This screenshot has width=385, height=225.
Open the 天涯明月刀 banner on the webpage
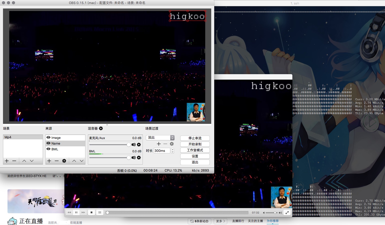point(36,201)
